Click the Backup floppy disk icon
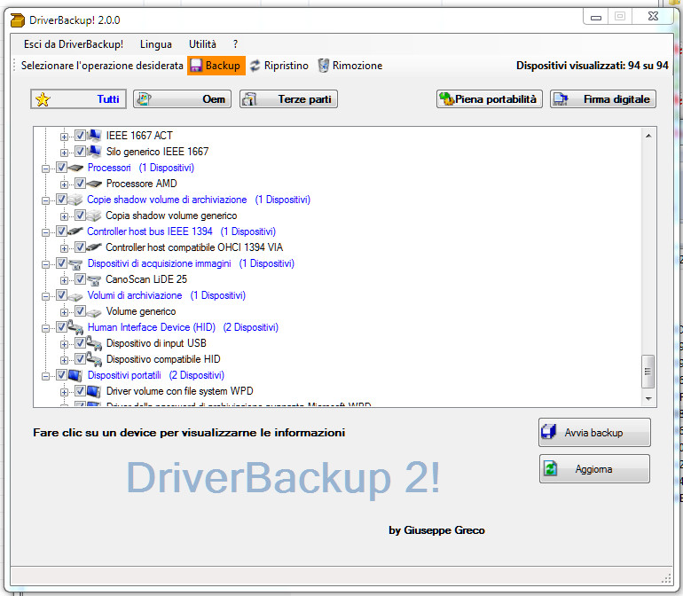 195,66
